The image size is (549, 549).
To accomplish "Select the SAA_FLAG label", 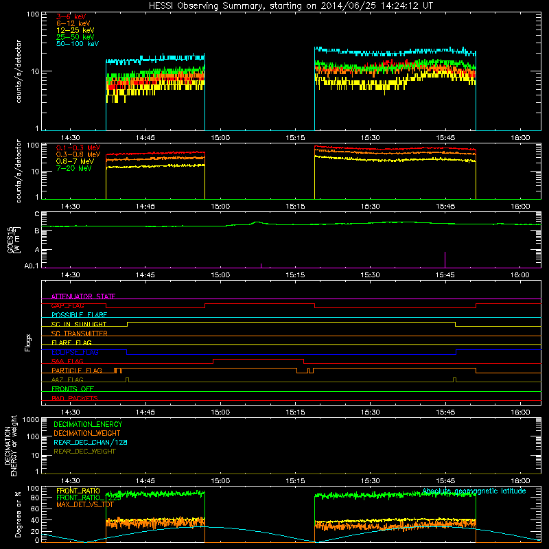I will coord(67,361).
